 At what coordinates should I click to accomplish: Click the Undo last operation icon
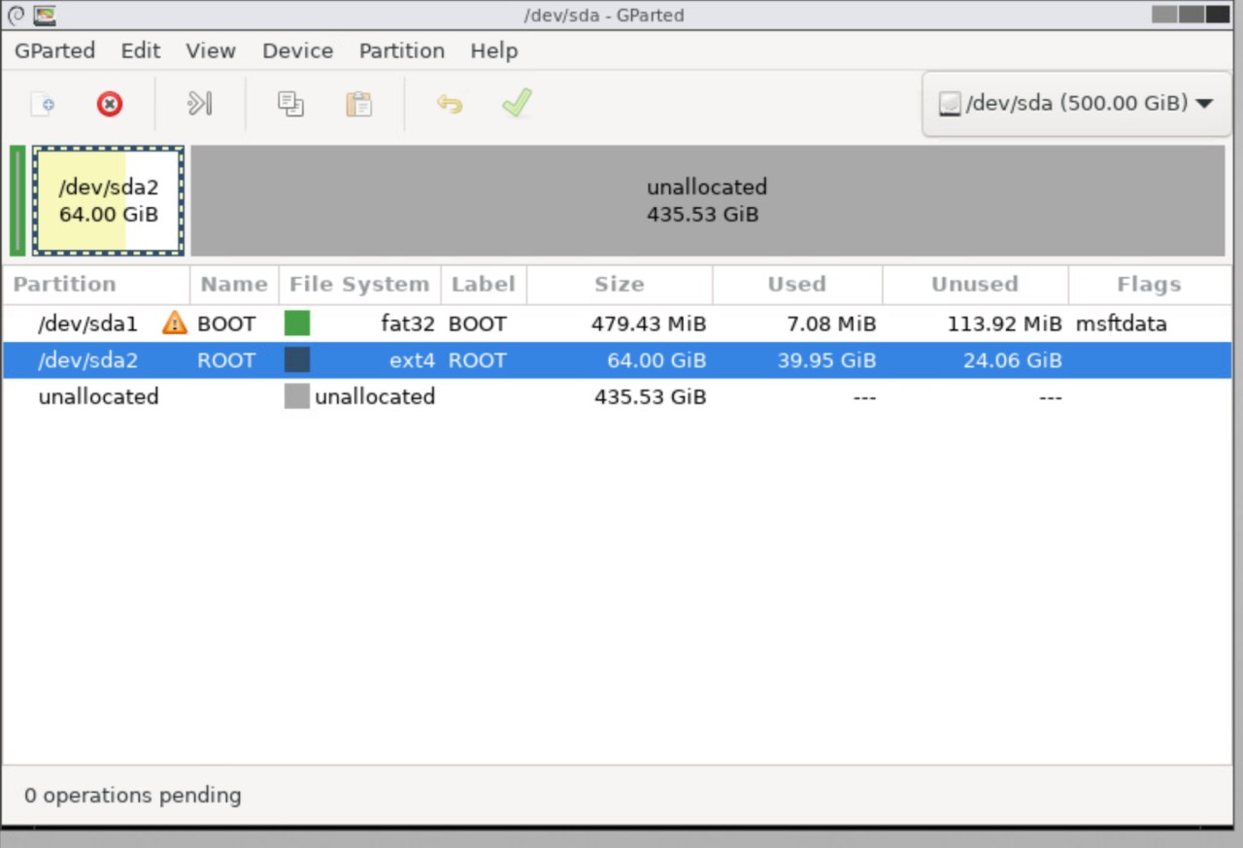(x=449, y=104)
